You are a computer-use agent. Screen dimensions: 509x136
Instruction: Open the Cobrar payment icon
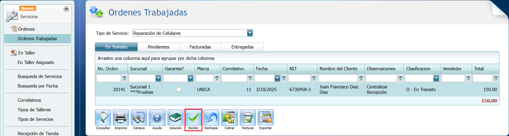point(230,118)
